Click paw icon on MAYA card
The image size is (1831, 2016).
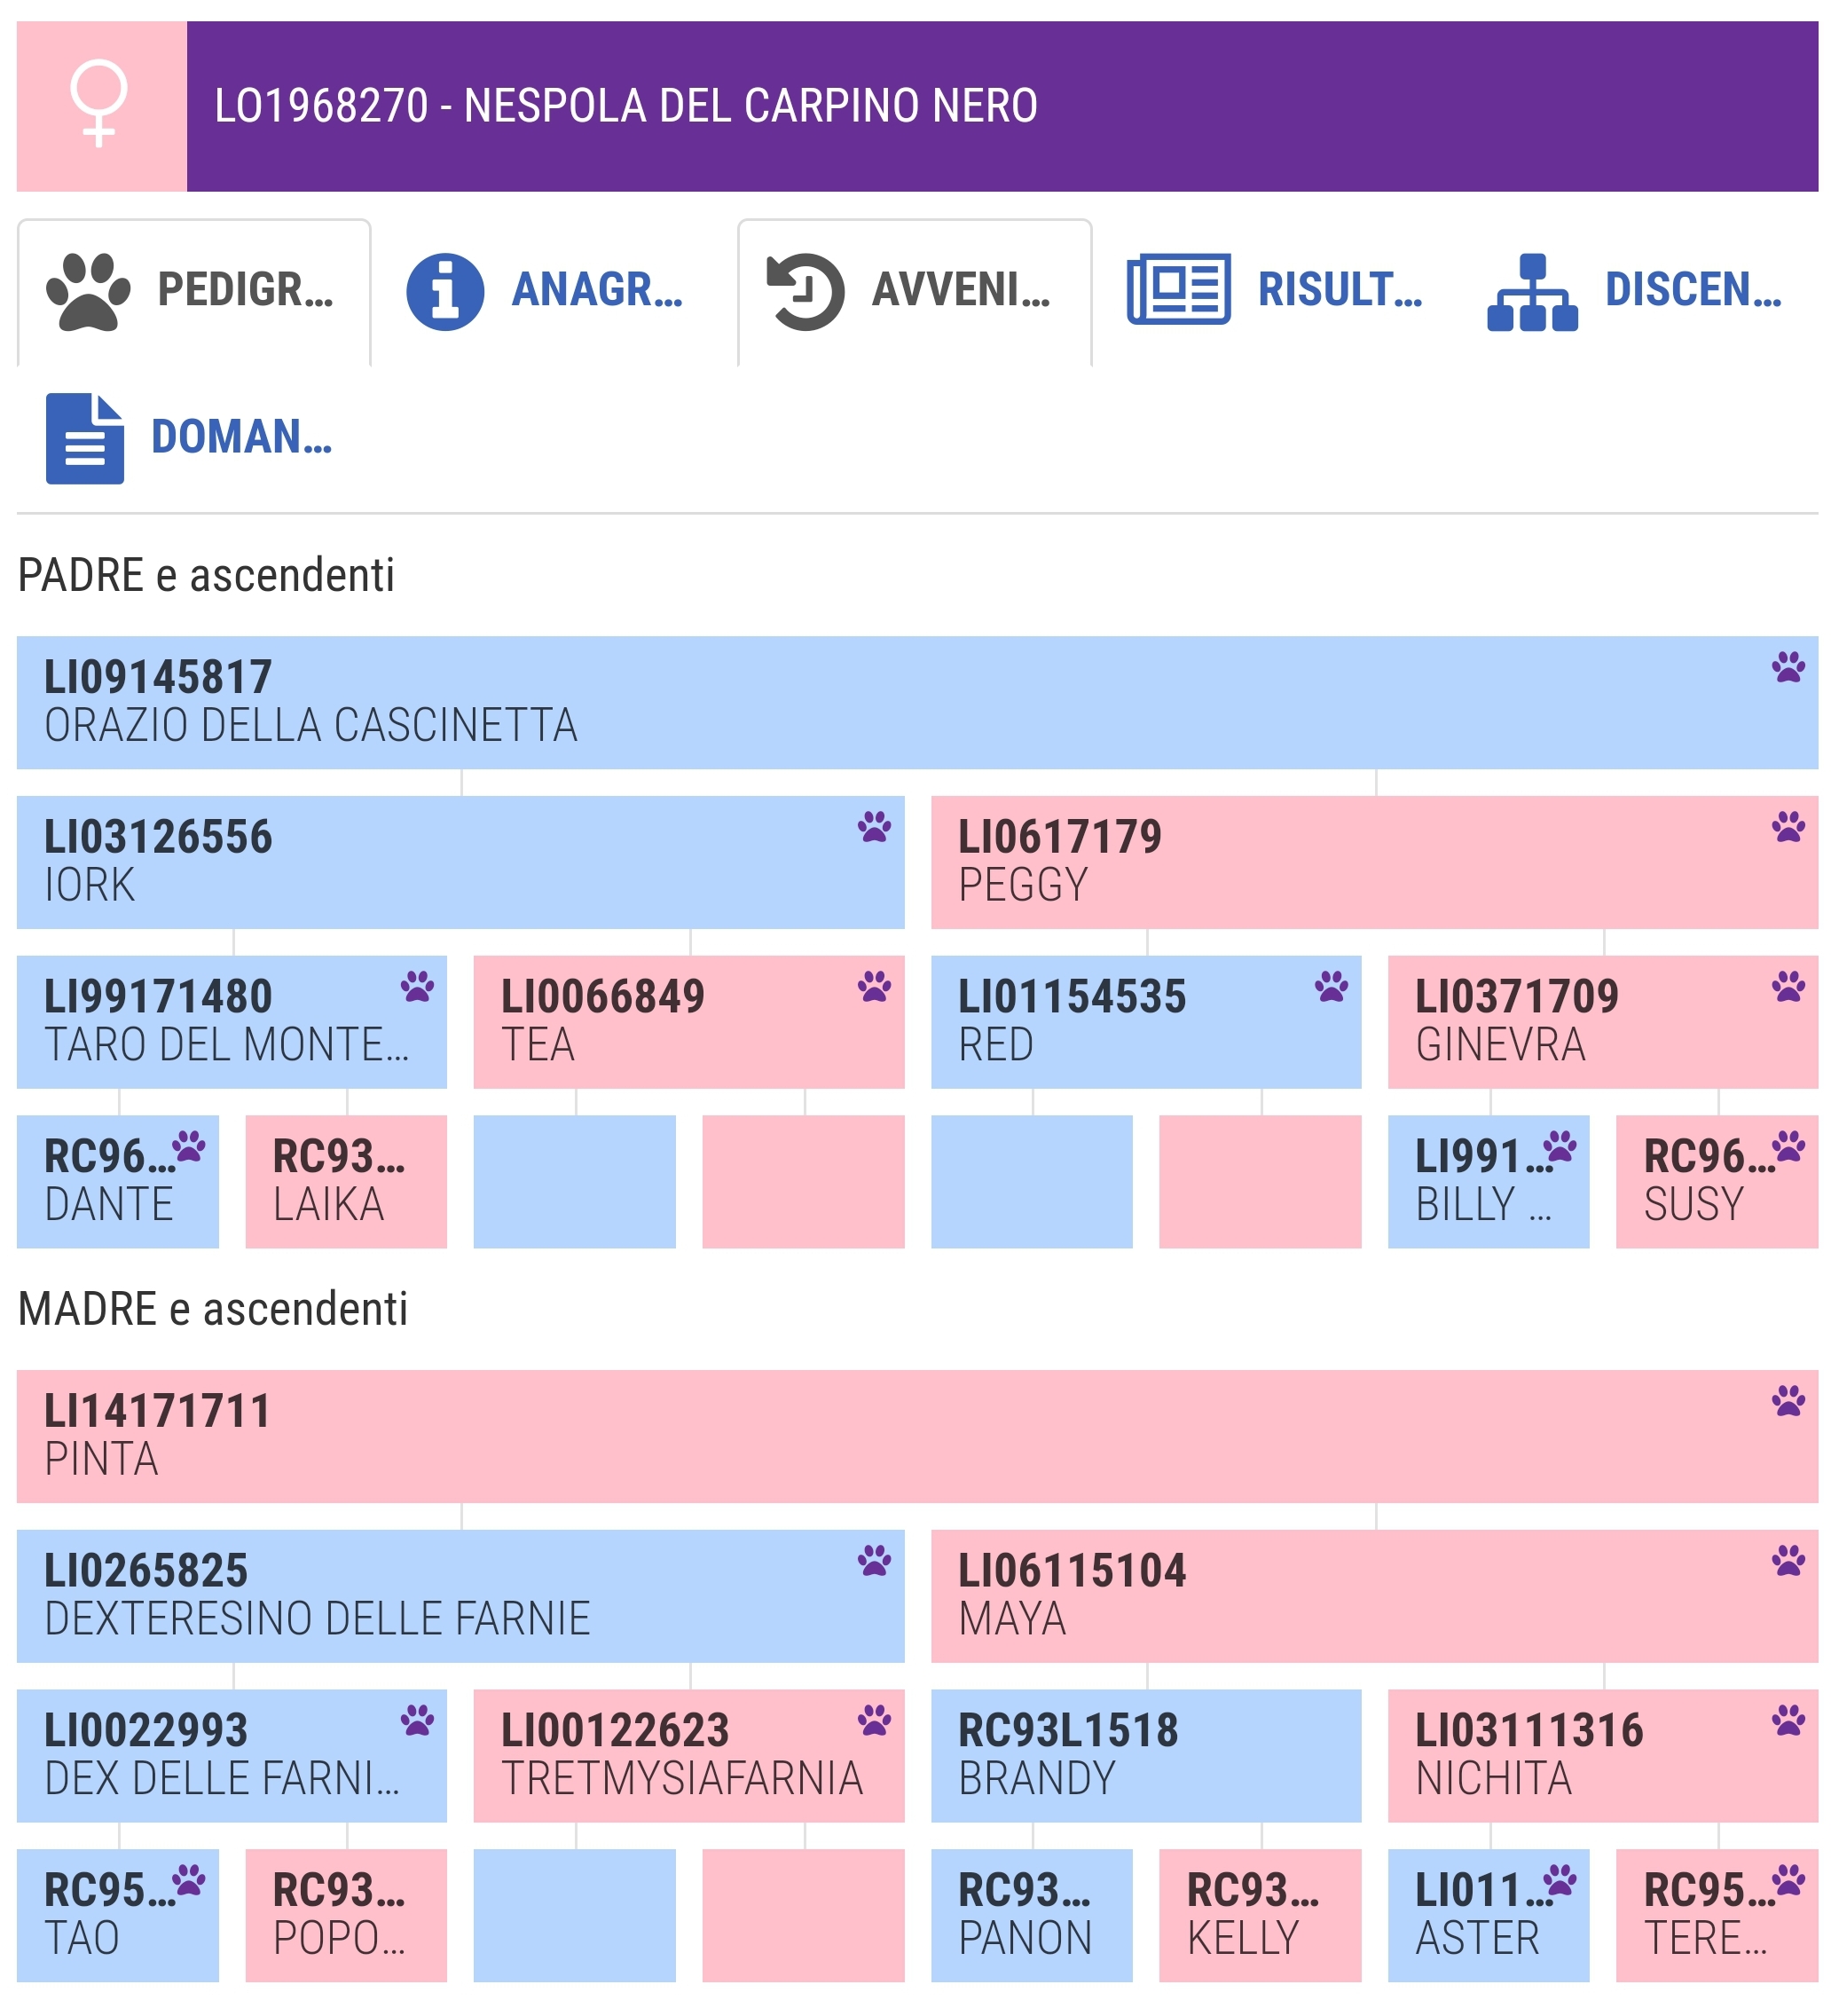coord(1787,1560)
